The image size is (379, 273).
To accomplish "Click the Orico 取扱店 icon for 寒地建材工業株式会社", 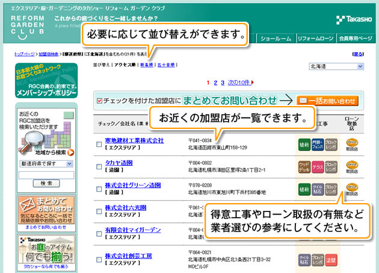I will [352, 145].
